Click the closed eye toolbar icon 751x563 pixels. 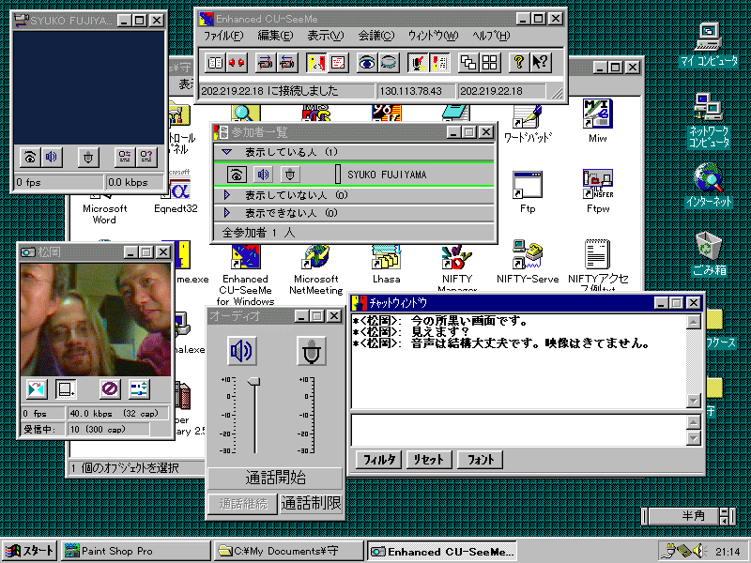(389, 63)
